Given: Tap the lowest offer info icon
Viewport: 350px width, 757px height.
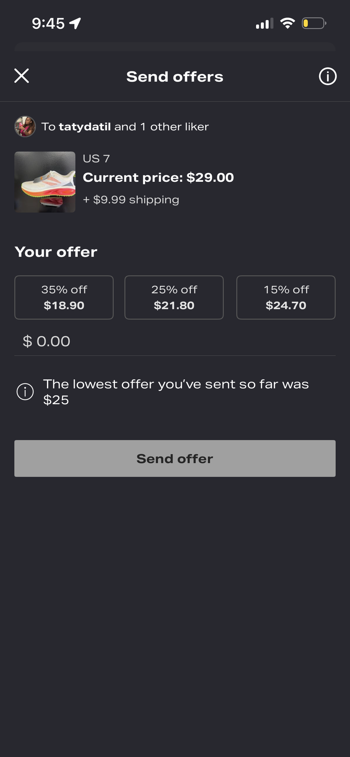Looking at the screenshot, I should 25,392.
